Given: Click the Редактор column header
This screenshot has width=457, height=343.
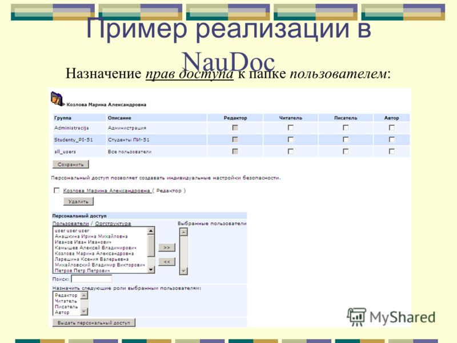Looking at the screenshot, I should tap(235, 118).
